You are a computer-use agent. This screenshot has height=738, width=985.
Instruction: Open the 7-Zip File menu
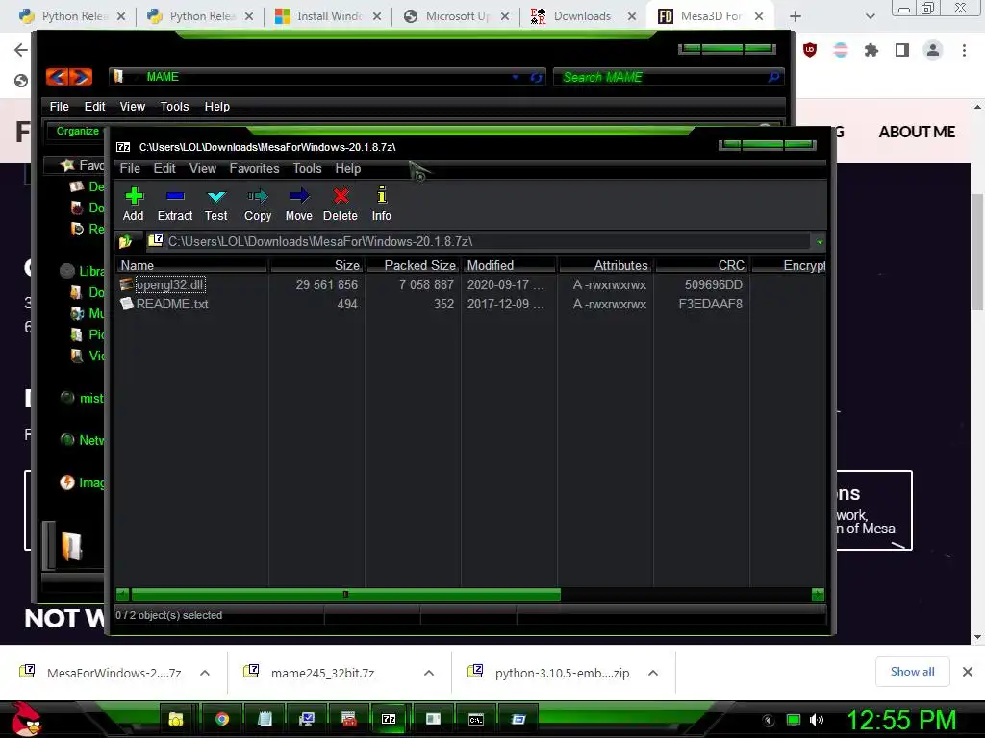(130, 168)
